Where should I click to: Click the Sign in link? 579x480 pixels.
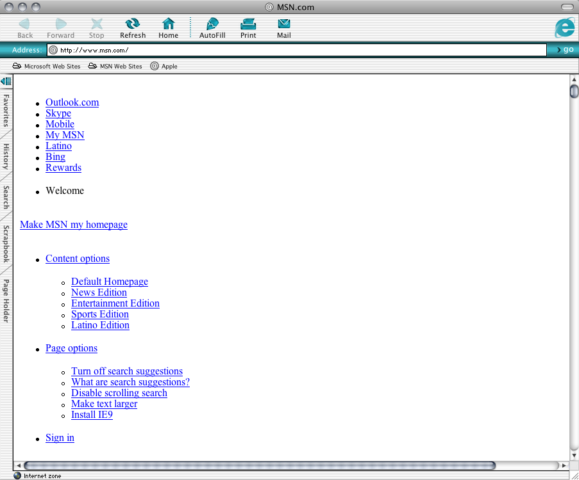coord(60,438)
